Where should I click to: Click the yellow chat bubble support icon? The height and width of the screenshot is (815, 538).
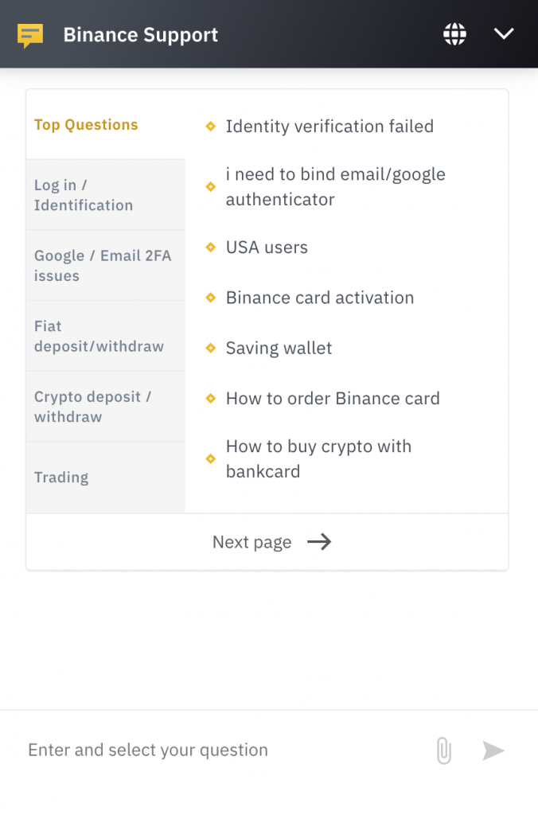30,36
